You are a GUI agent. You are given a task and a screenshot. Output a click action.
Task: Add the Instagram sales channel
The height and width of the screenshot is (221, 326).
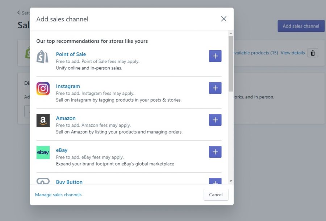pyautogui.click(x=215, y=88)
